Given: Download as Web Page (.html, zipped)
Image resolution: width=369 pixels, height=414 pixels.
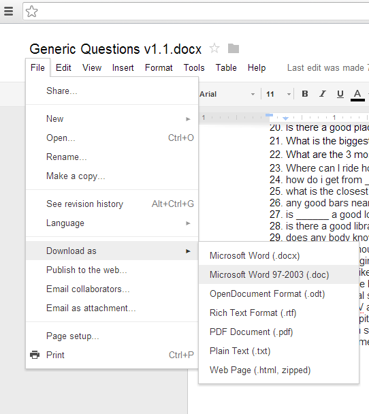Looking at the screenshot, I should [278, 370].
